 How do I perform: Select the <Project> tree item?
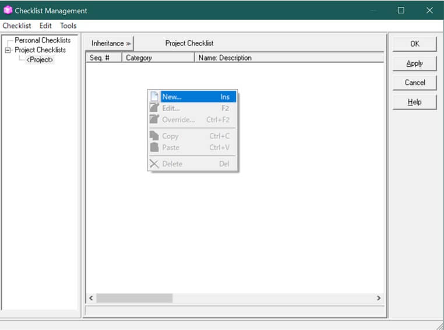(40, 60)
